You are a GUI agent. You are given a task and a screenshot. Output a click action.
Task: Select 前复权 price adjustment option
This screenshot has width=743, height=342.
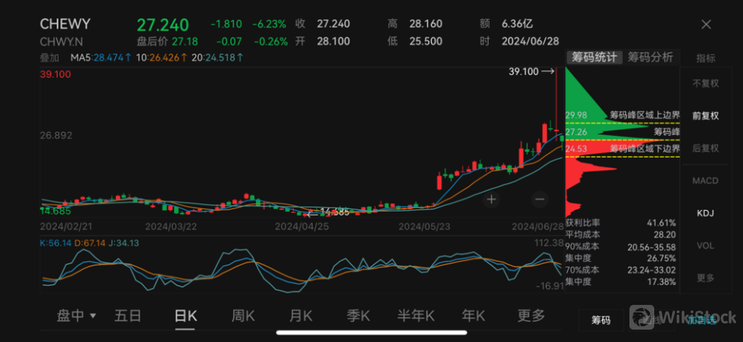[x=705, y=116]
